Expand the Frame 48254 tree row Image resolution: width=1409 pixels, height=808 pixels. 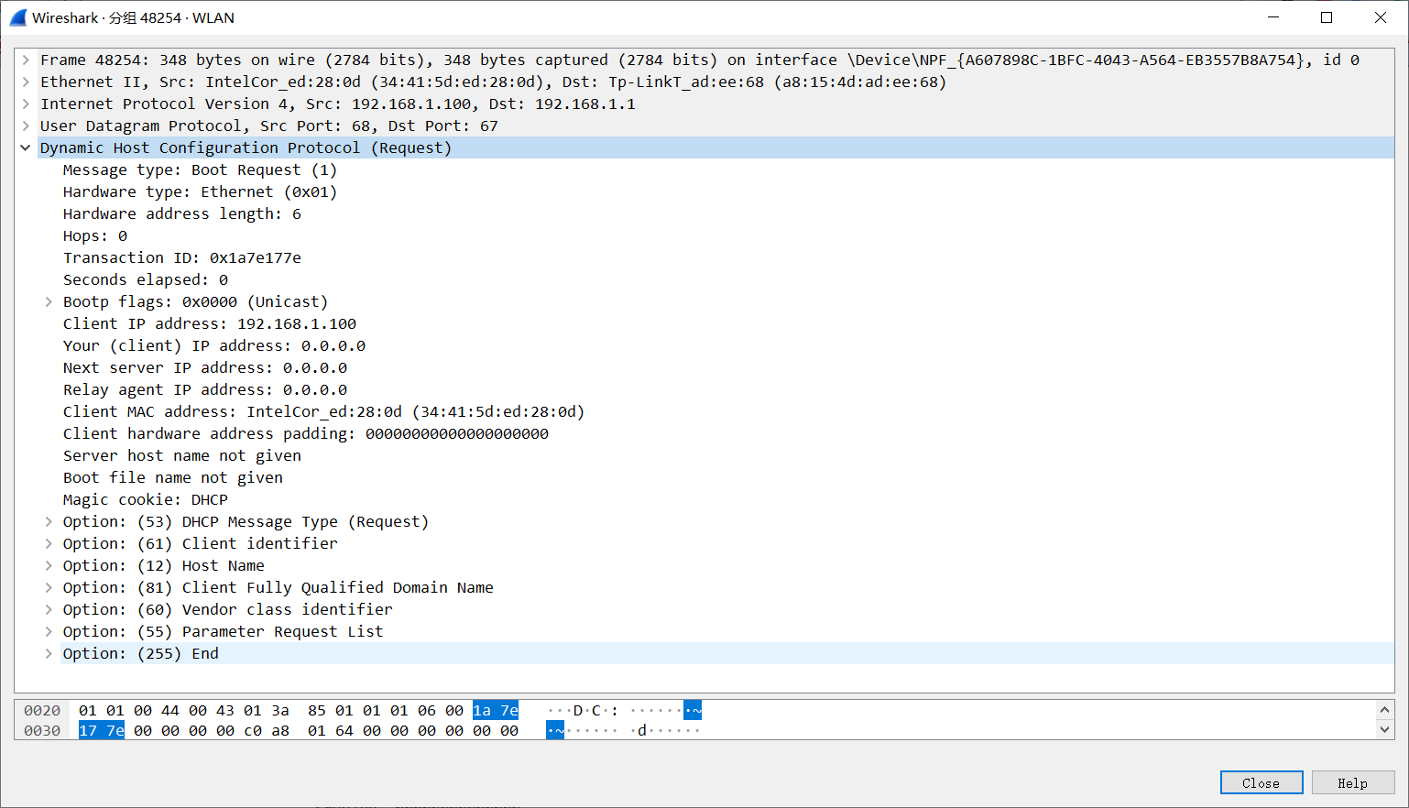point(26,60)
